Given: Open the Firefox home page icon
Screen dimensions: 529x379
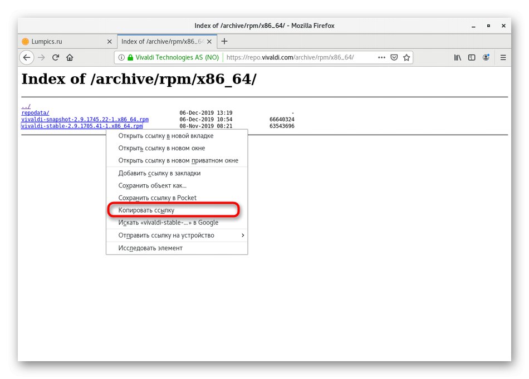Looking at the screenshot, I should [x=70, y=58].
